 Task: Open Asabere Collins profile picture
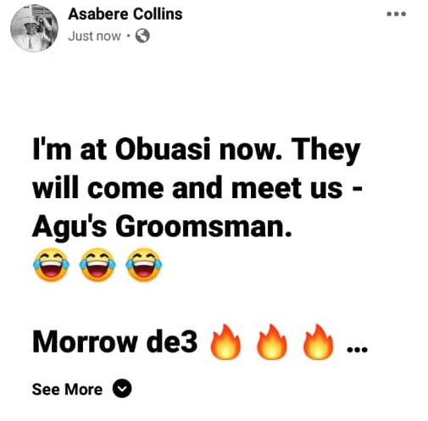[x=34, y=28]
